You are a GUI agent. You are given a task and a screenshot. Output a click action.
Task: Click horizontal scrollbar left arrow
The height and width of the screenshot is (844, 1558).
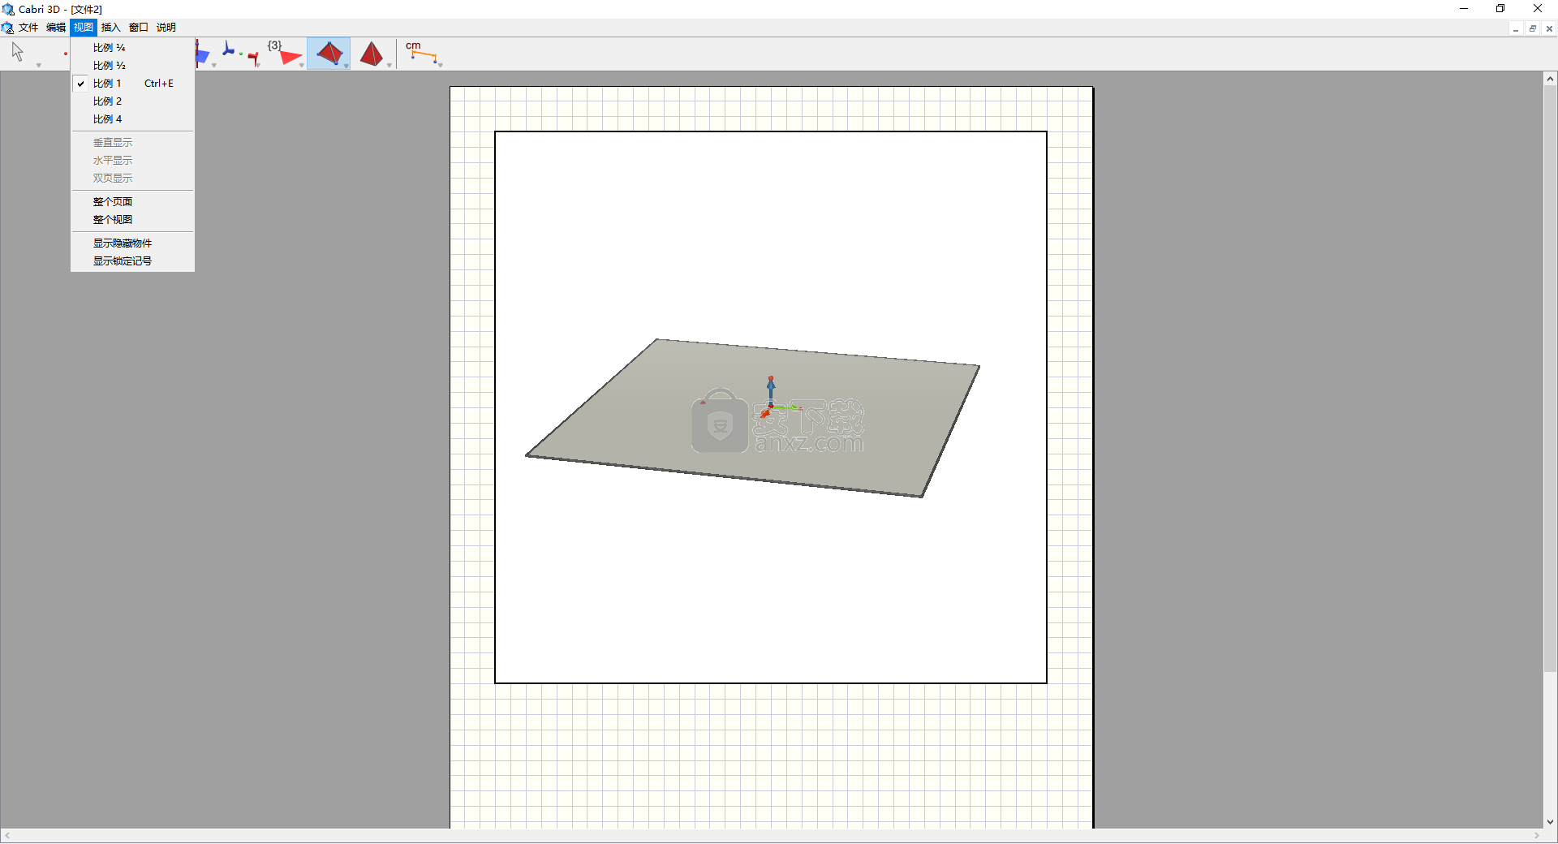point(7,836)
